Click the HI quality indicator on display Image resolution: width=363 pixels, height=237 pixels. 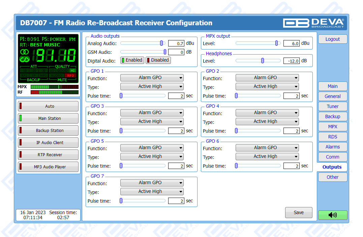click(x=72, y=70)
